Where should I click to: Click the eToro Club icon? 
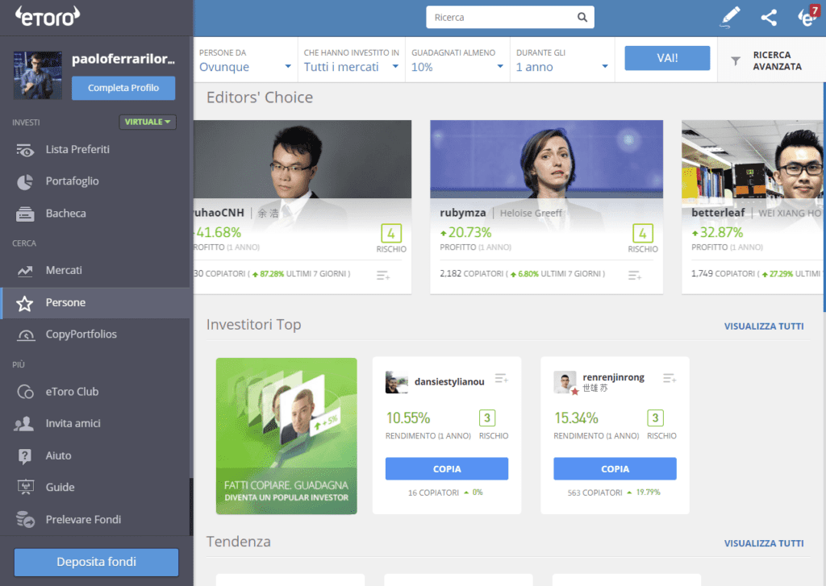point(25,393)
